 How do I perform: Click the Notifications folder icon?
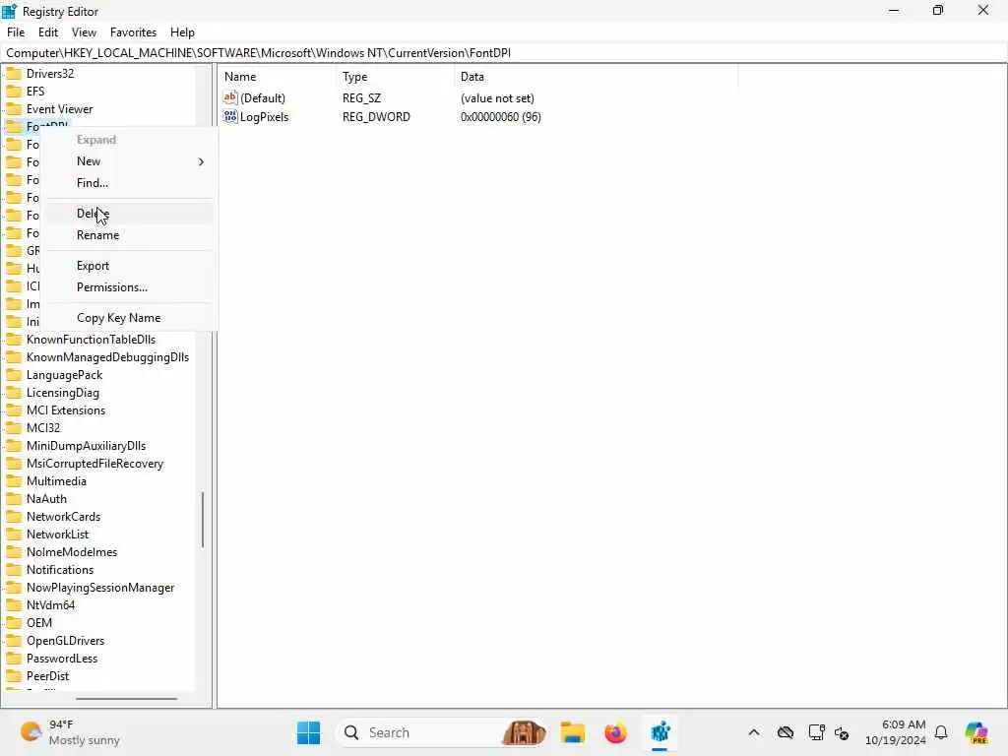[14, 570]
